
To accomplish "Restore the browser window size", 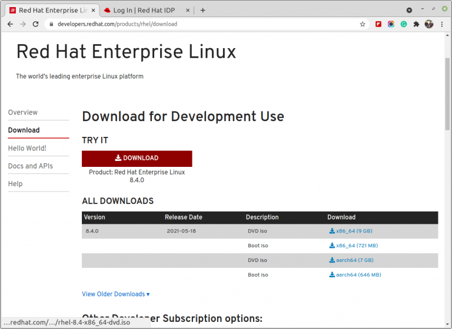I will coord(433,9).
